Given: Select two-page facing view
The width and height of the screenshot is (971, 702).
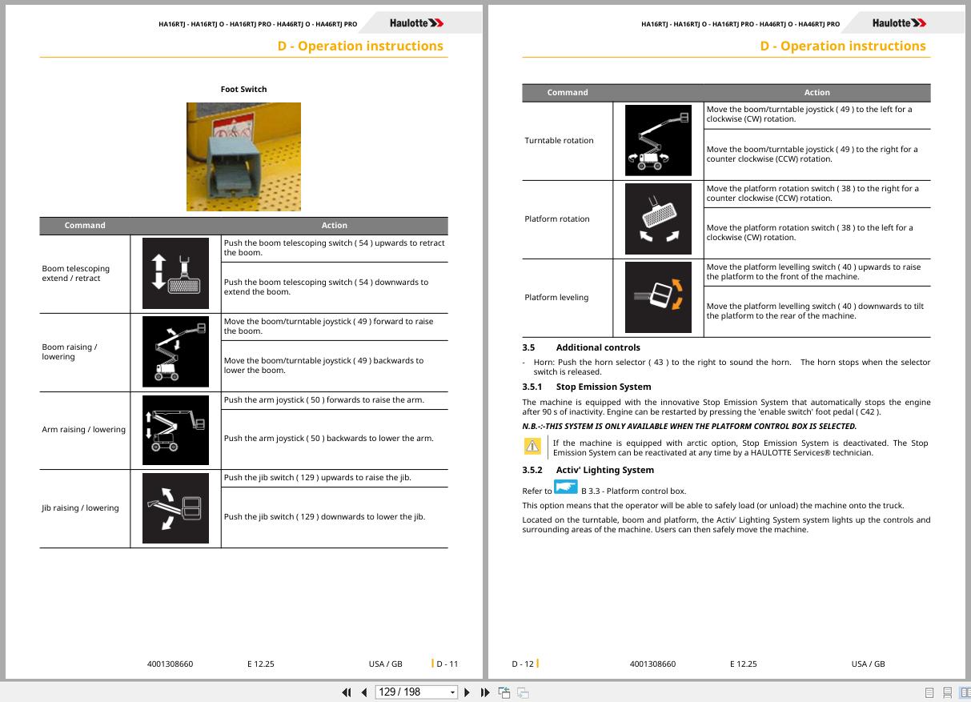Looking at the screenshot, I should click(x=965, y=692).
